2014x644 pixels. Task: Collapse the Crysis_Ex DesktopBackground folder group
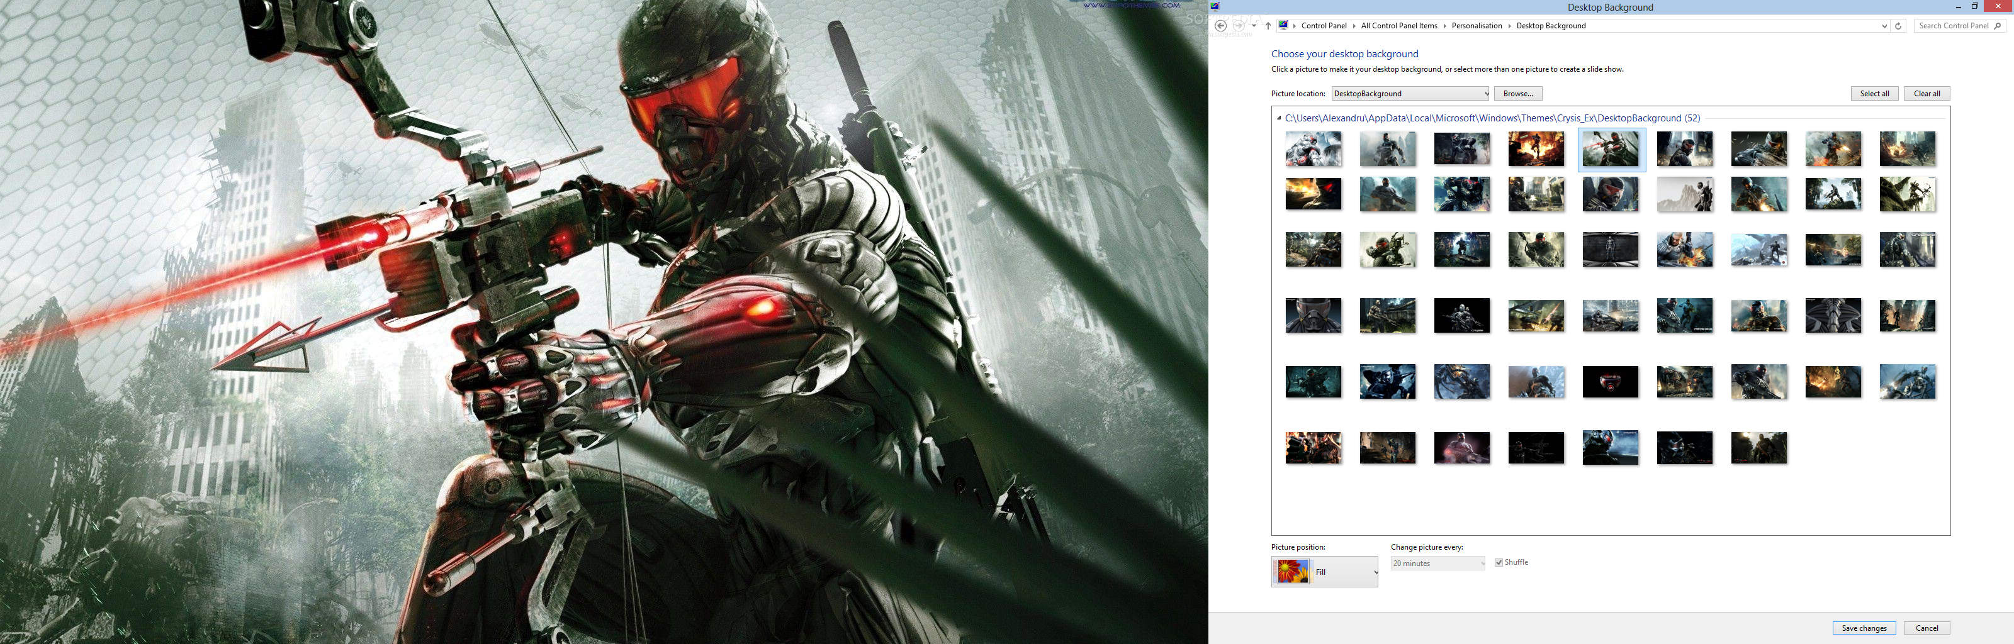[x=1279, y=118]
